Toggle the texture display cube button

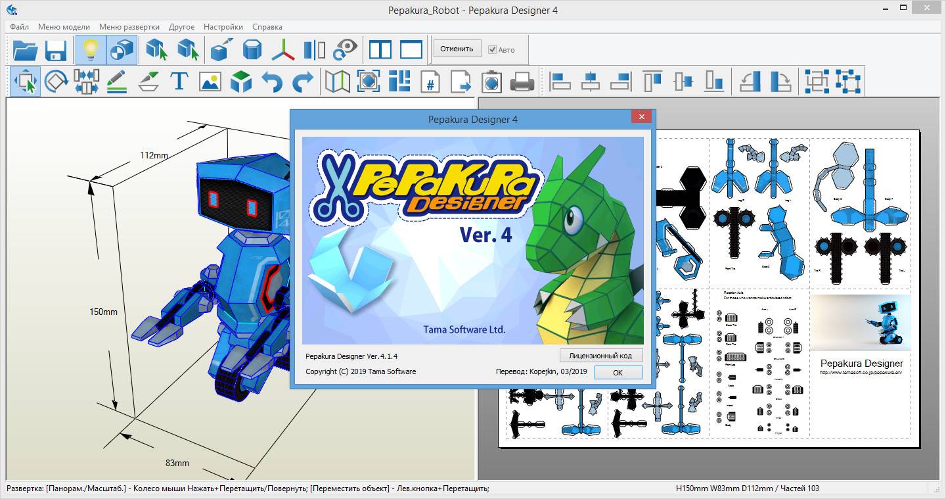[122, 50]
